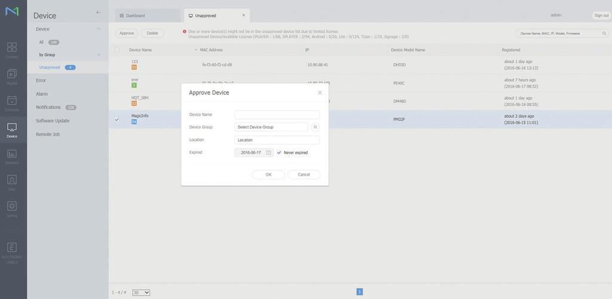Open the Software Update menu item
Viewport: 612px width, 299px height.
click(53, 121)
